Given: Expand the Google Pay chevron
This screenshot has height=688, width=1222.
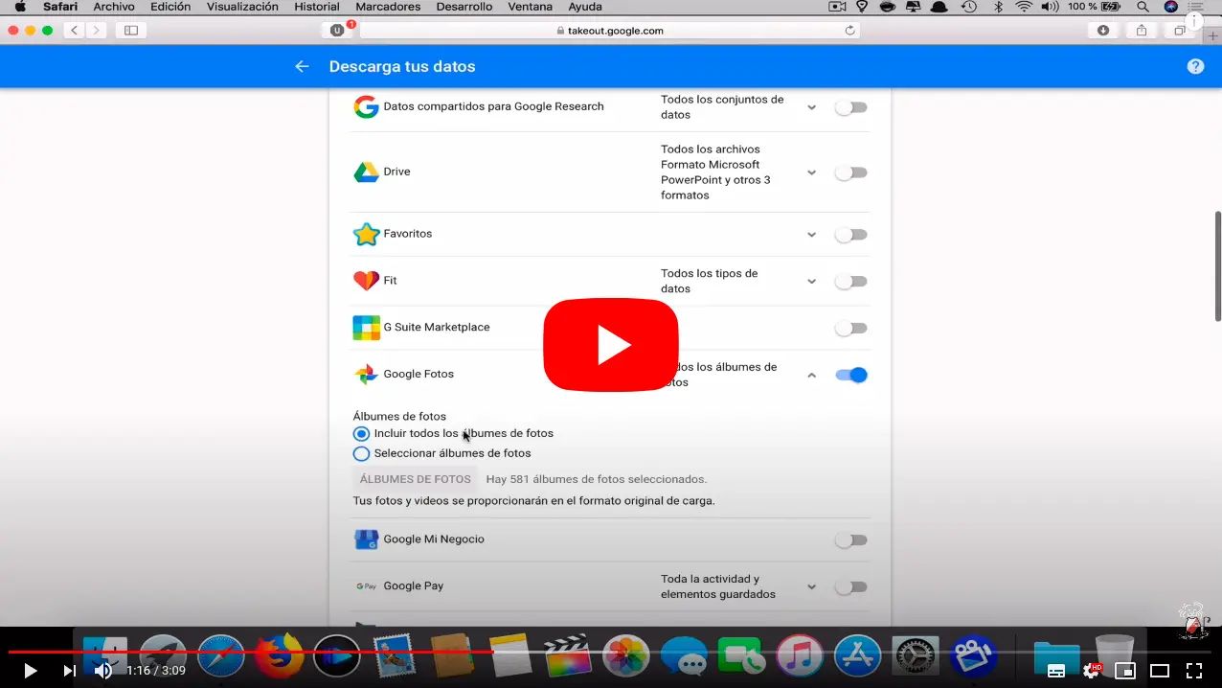Looking at the screenshot, I should tap(811, 587).
